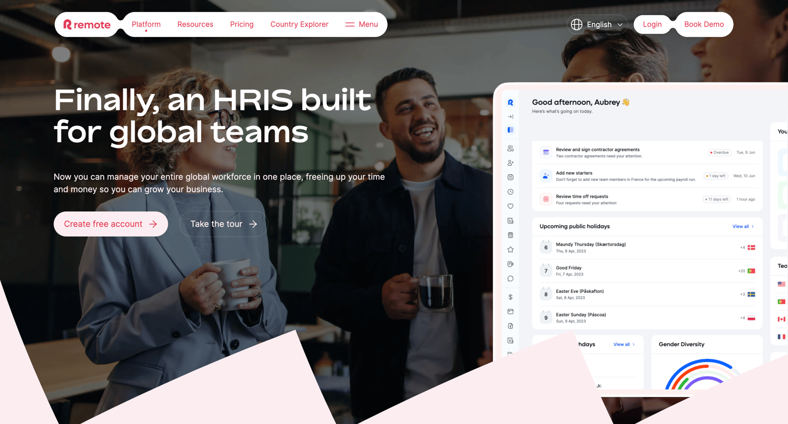
Task: Click the star sidebar icon
Action: 510,250
